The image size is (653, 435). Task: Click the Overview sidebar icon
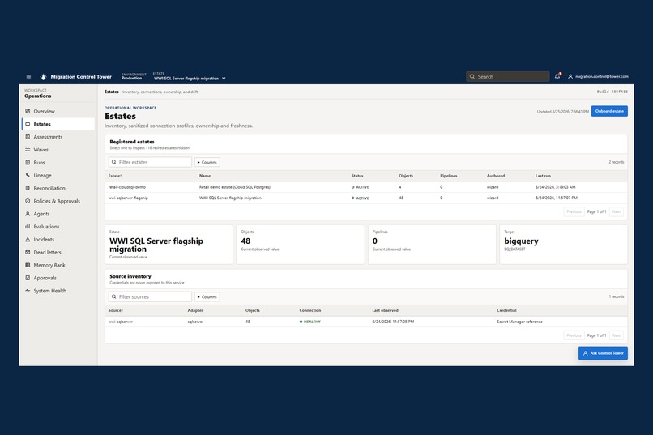tap(28, 111)
